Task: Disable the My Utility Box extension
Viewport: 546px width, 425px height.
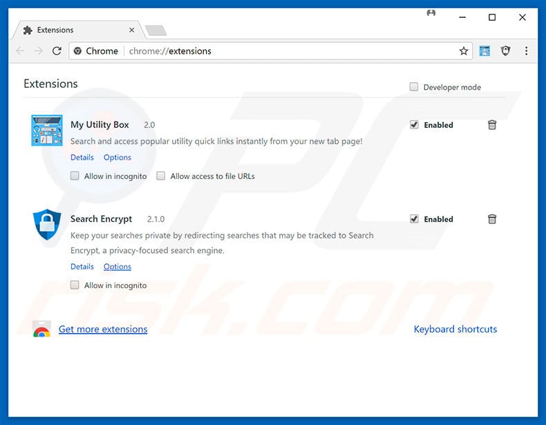Action: click(x=414, y=124)
